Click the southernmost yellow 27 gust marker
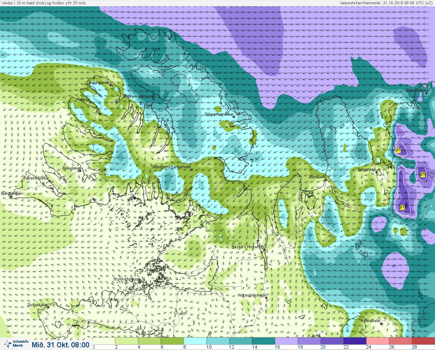The height and width of the screenshot is (350, 435). pos(402,207)
